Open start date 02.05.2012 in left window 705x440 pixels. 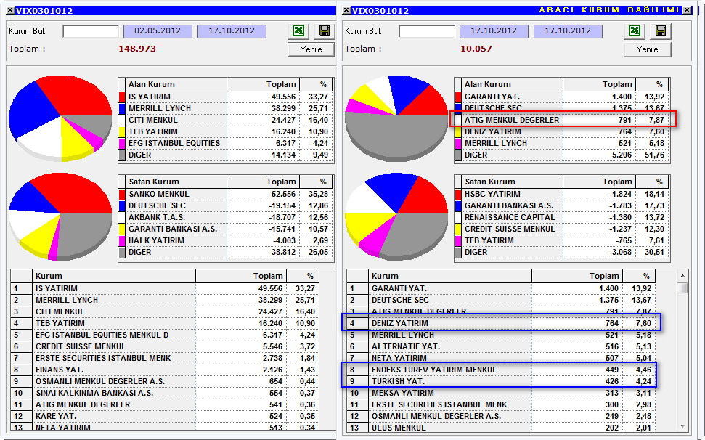pos(158,31)
